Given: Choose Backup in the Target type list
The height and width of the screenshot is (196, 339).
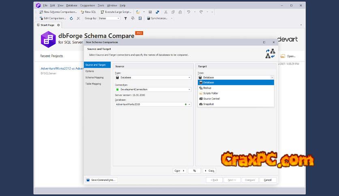Looking at the screenshot, I should tap(236, 88).
